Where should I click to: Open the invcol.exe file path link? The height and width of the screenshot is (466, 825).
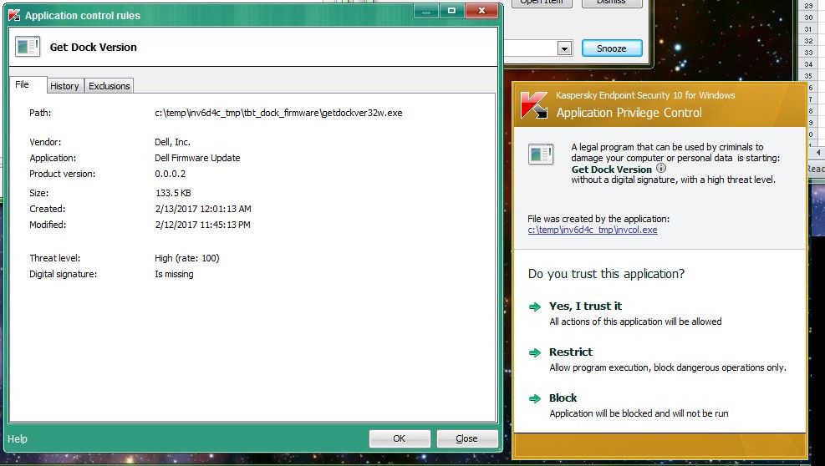(x=593, y=230)
